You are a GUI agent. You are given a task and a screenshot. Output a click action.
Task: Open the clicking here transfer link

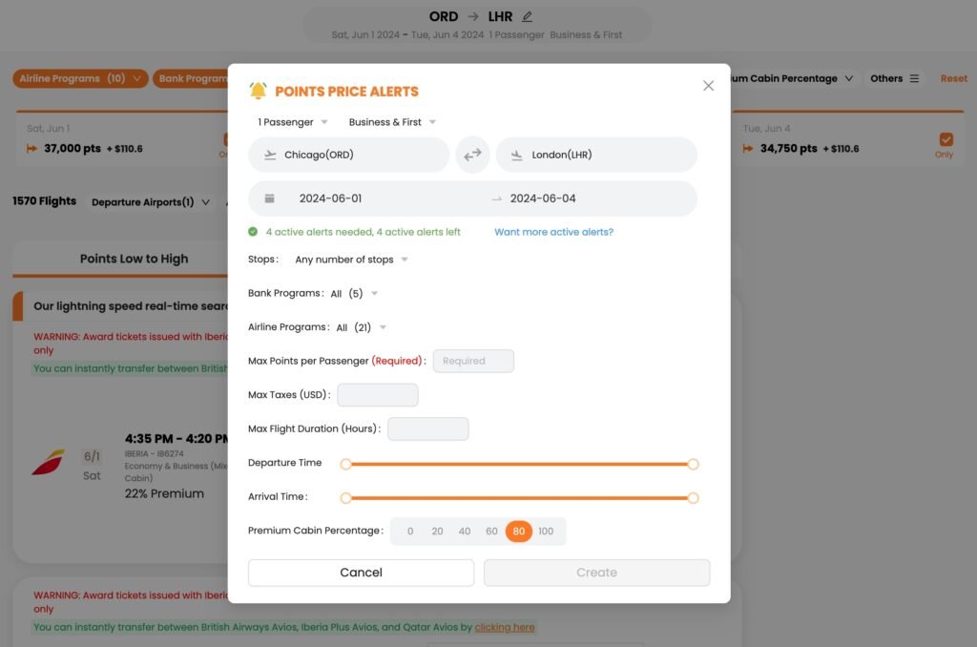504,627
